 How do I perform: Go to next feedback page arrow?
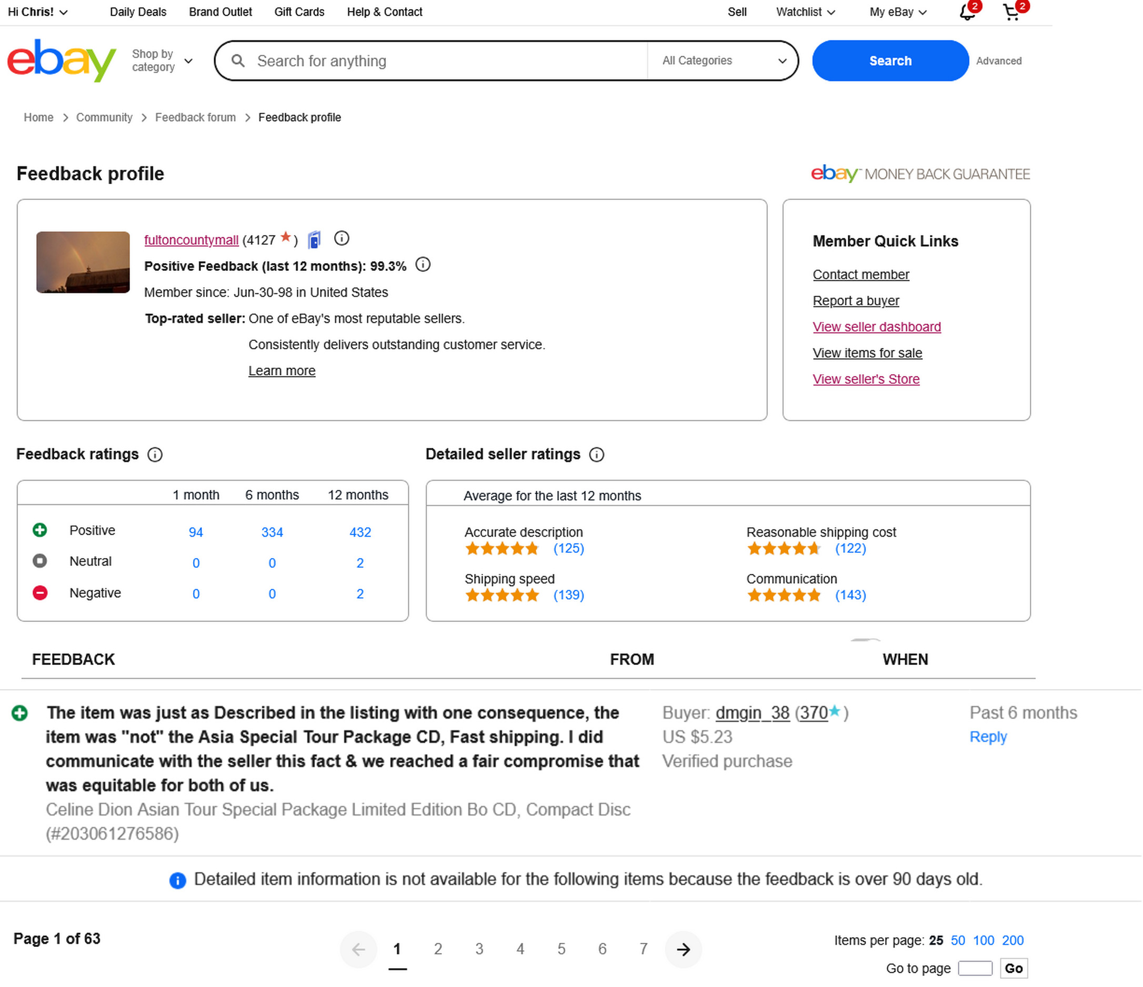tap(684, 950)
